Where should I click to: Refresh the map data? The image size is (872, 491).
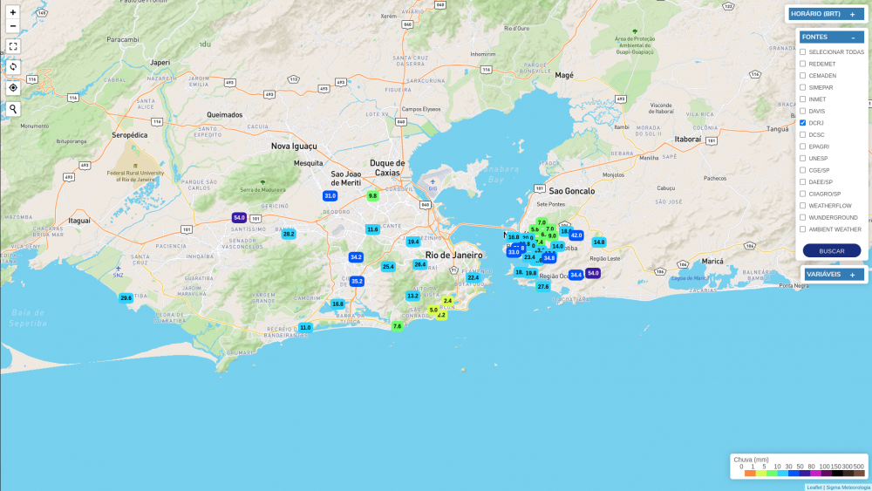[x=13, y=67]
